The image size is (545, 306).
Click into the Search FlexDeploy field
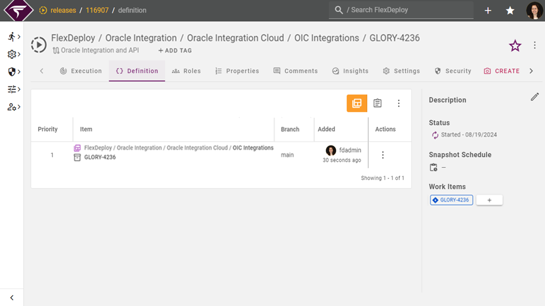(404, 10)
